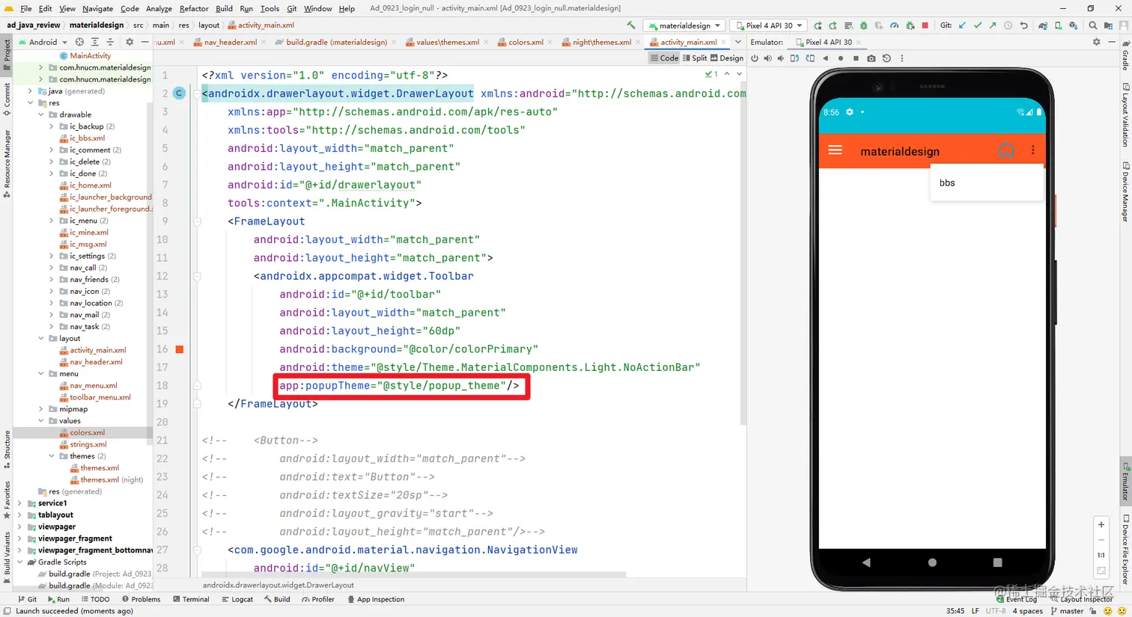Open the Event Log button
The height and width of the screenshot is (617, 1132).
click(x=1017, y=599)
